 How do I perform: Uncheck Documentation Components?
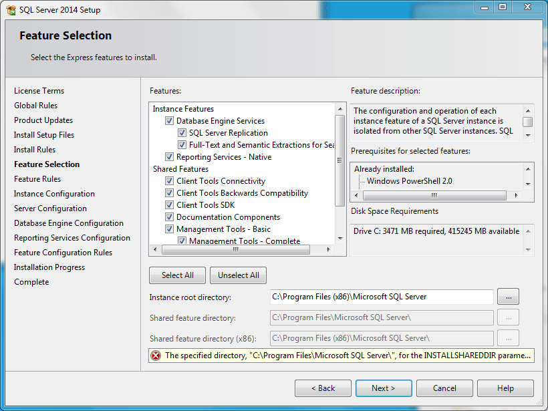[169, 217]
